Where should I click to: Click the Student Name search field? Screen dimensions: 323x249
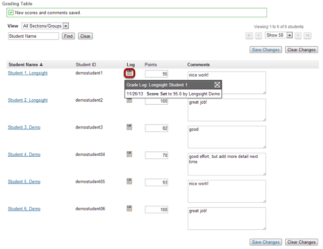click(x=33, y=36)
